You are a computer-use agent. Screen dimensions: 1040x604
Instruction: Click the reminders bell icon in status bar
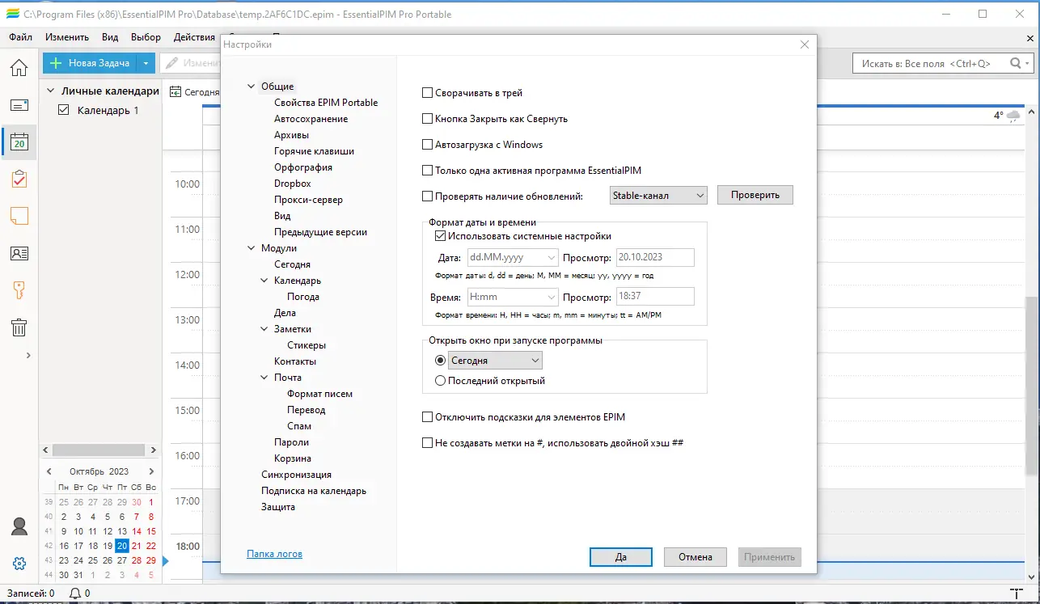(x=75, y=593)
